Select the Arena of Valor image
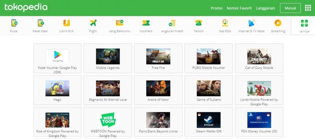Screen dimensions: 315x139 [x=158, y=88]
